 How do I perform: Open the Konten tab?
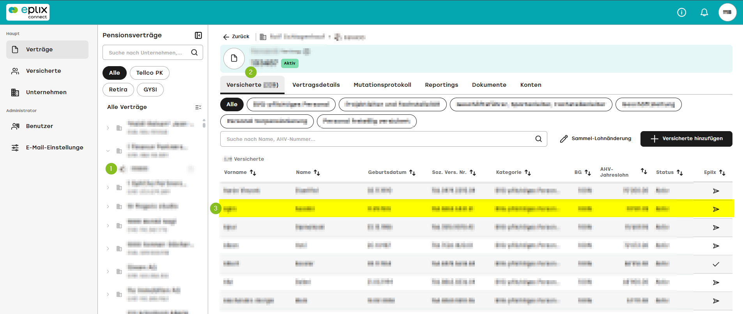click(x=531, y=85)
